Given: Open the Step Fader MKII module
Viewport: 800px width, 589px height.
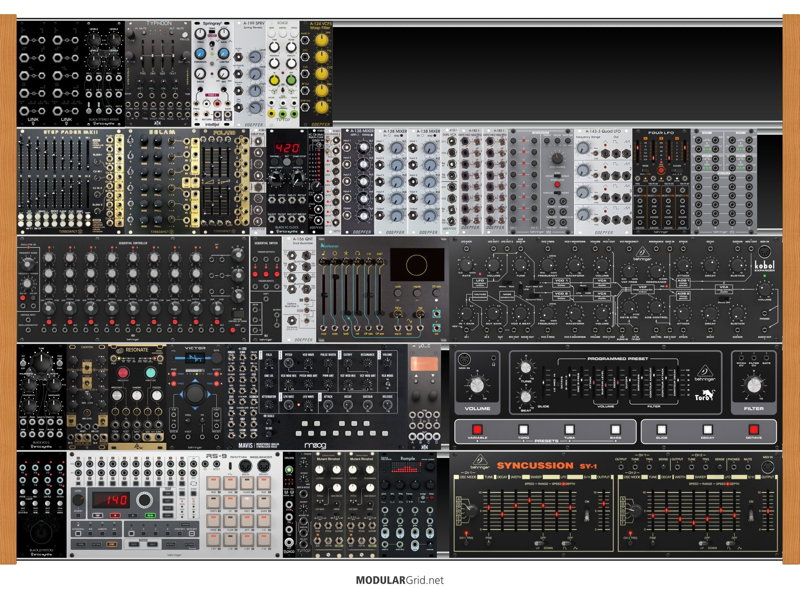Looking at the screenshot, I should 71,182.
